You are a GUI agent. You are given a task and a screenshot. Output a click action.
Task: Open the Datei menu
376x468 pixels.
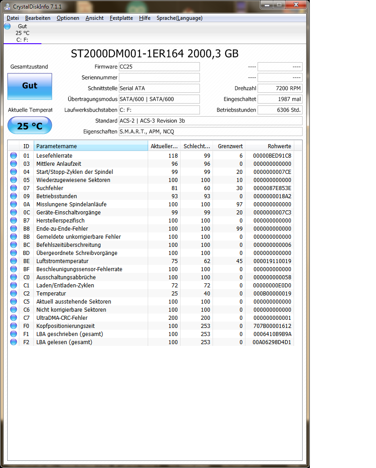click(13, 18)
